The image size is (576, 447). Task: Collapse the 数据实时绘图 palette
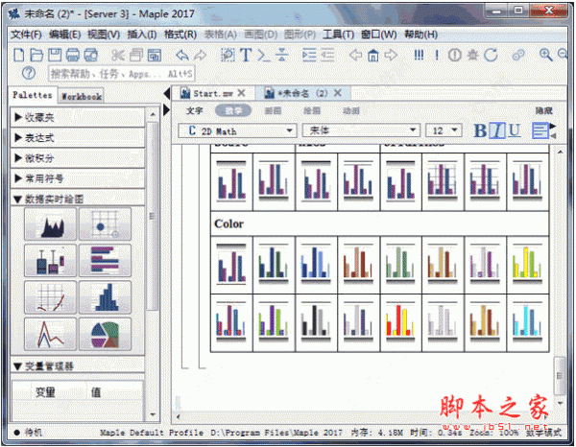coord(78,200)
